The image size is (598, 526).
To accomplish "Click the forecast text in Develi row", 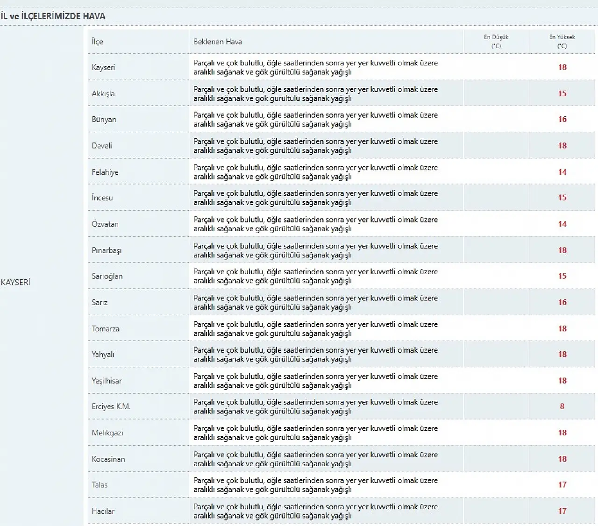I will pyautogui.click(x=316, y=146).
